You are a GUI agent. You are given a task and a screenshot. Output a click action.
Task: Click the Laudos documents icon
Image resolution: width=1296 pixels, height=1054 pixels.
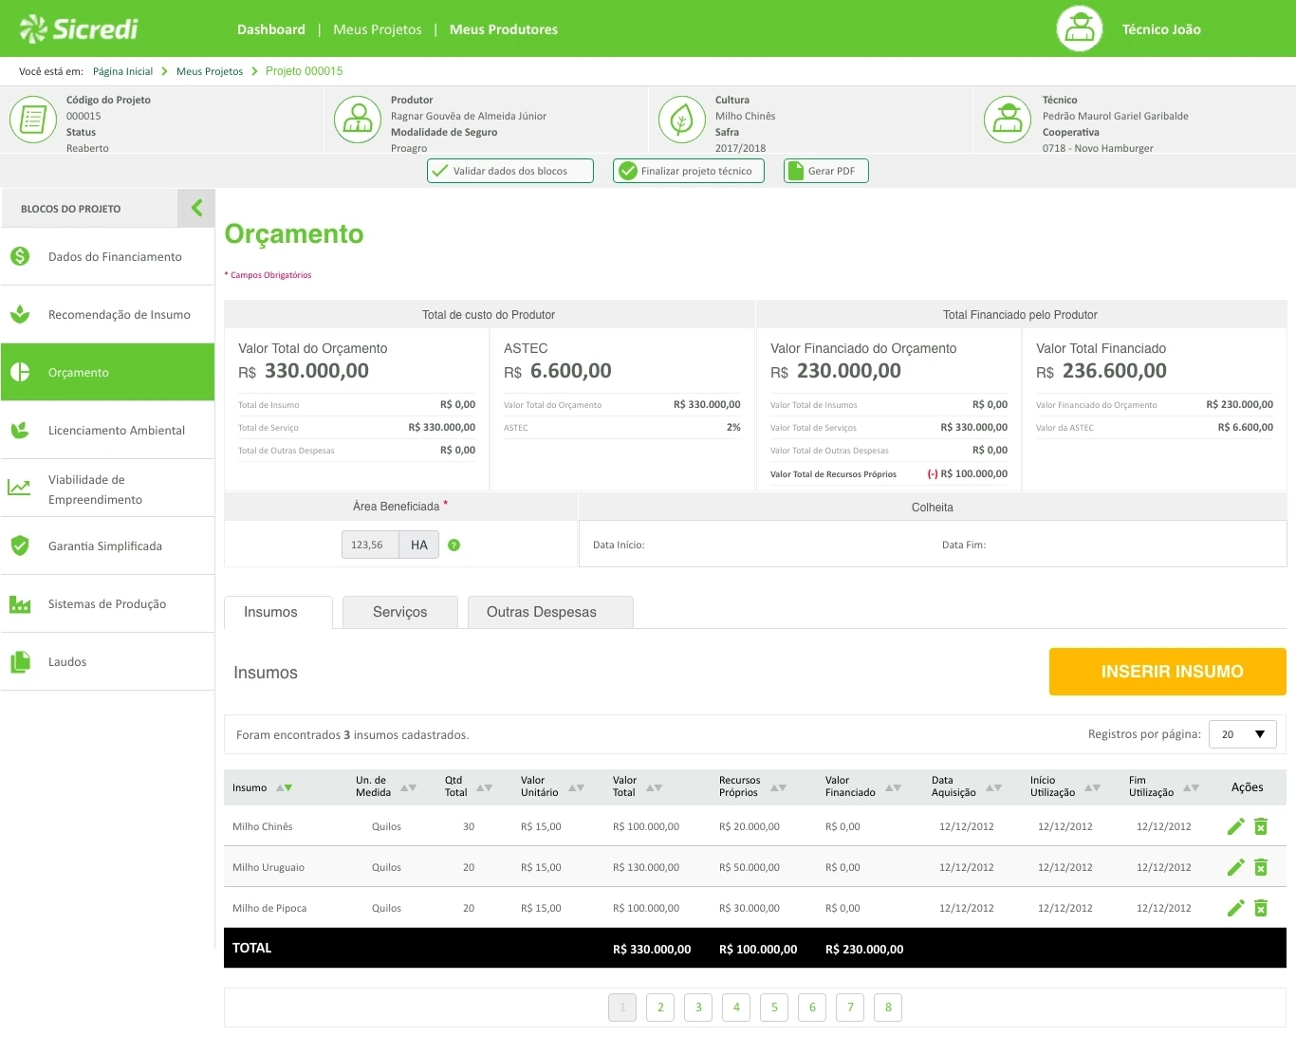click(x=20, y=662)
